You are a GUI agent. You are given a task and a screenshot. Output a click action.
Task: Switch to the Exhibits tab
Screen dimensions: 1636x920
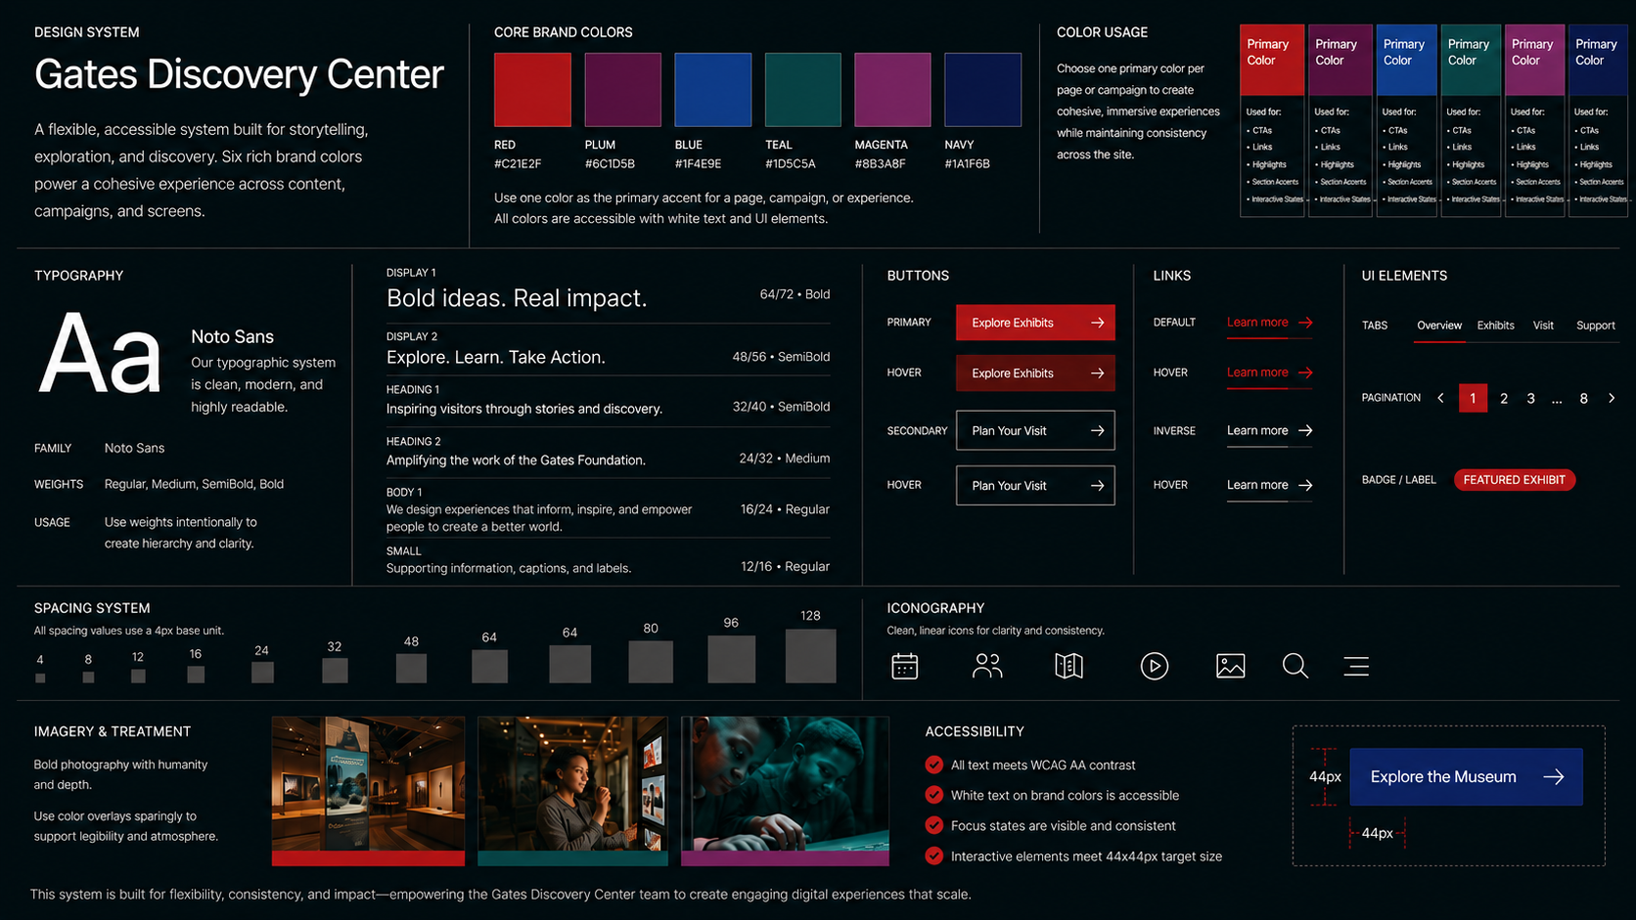[x=1495, y=326]
